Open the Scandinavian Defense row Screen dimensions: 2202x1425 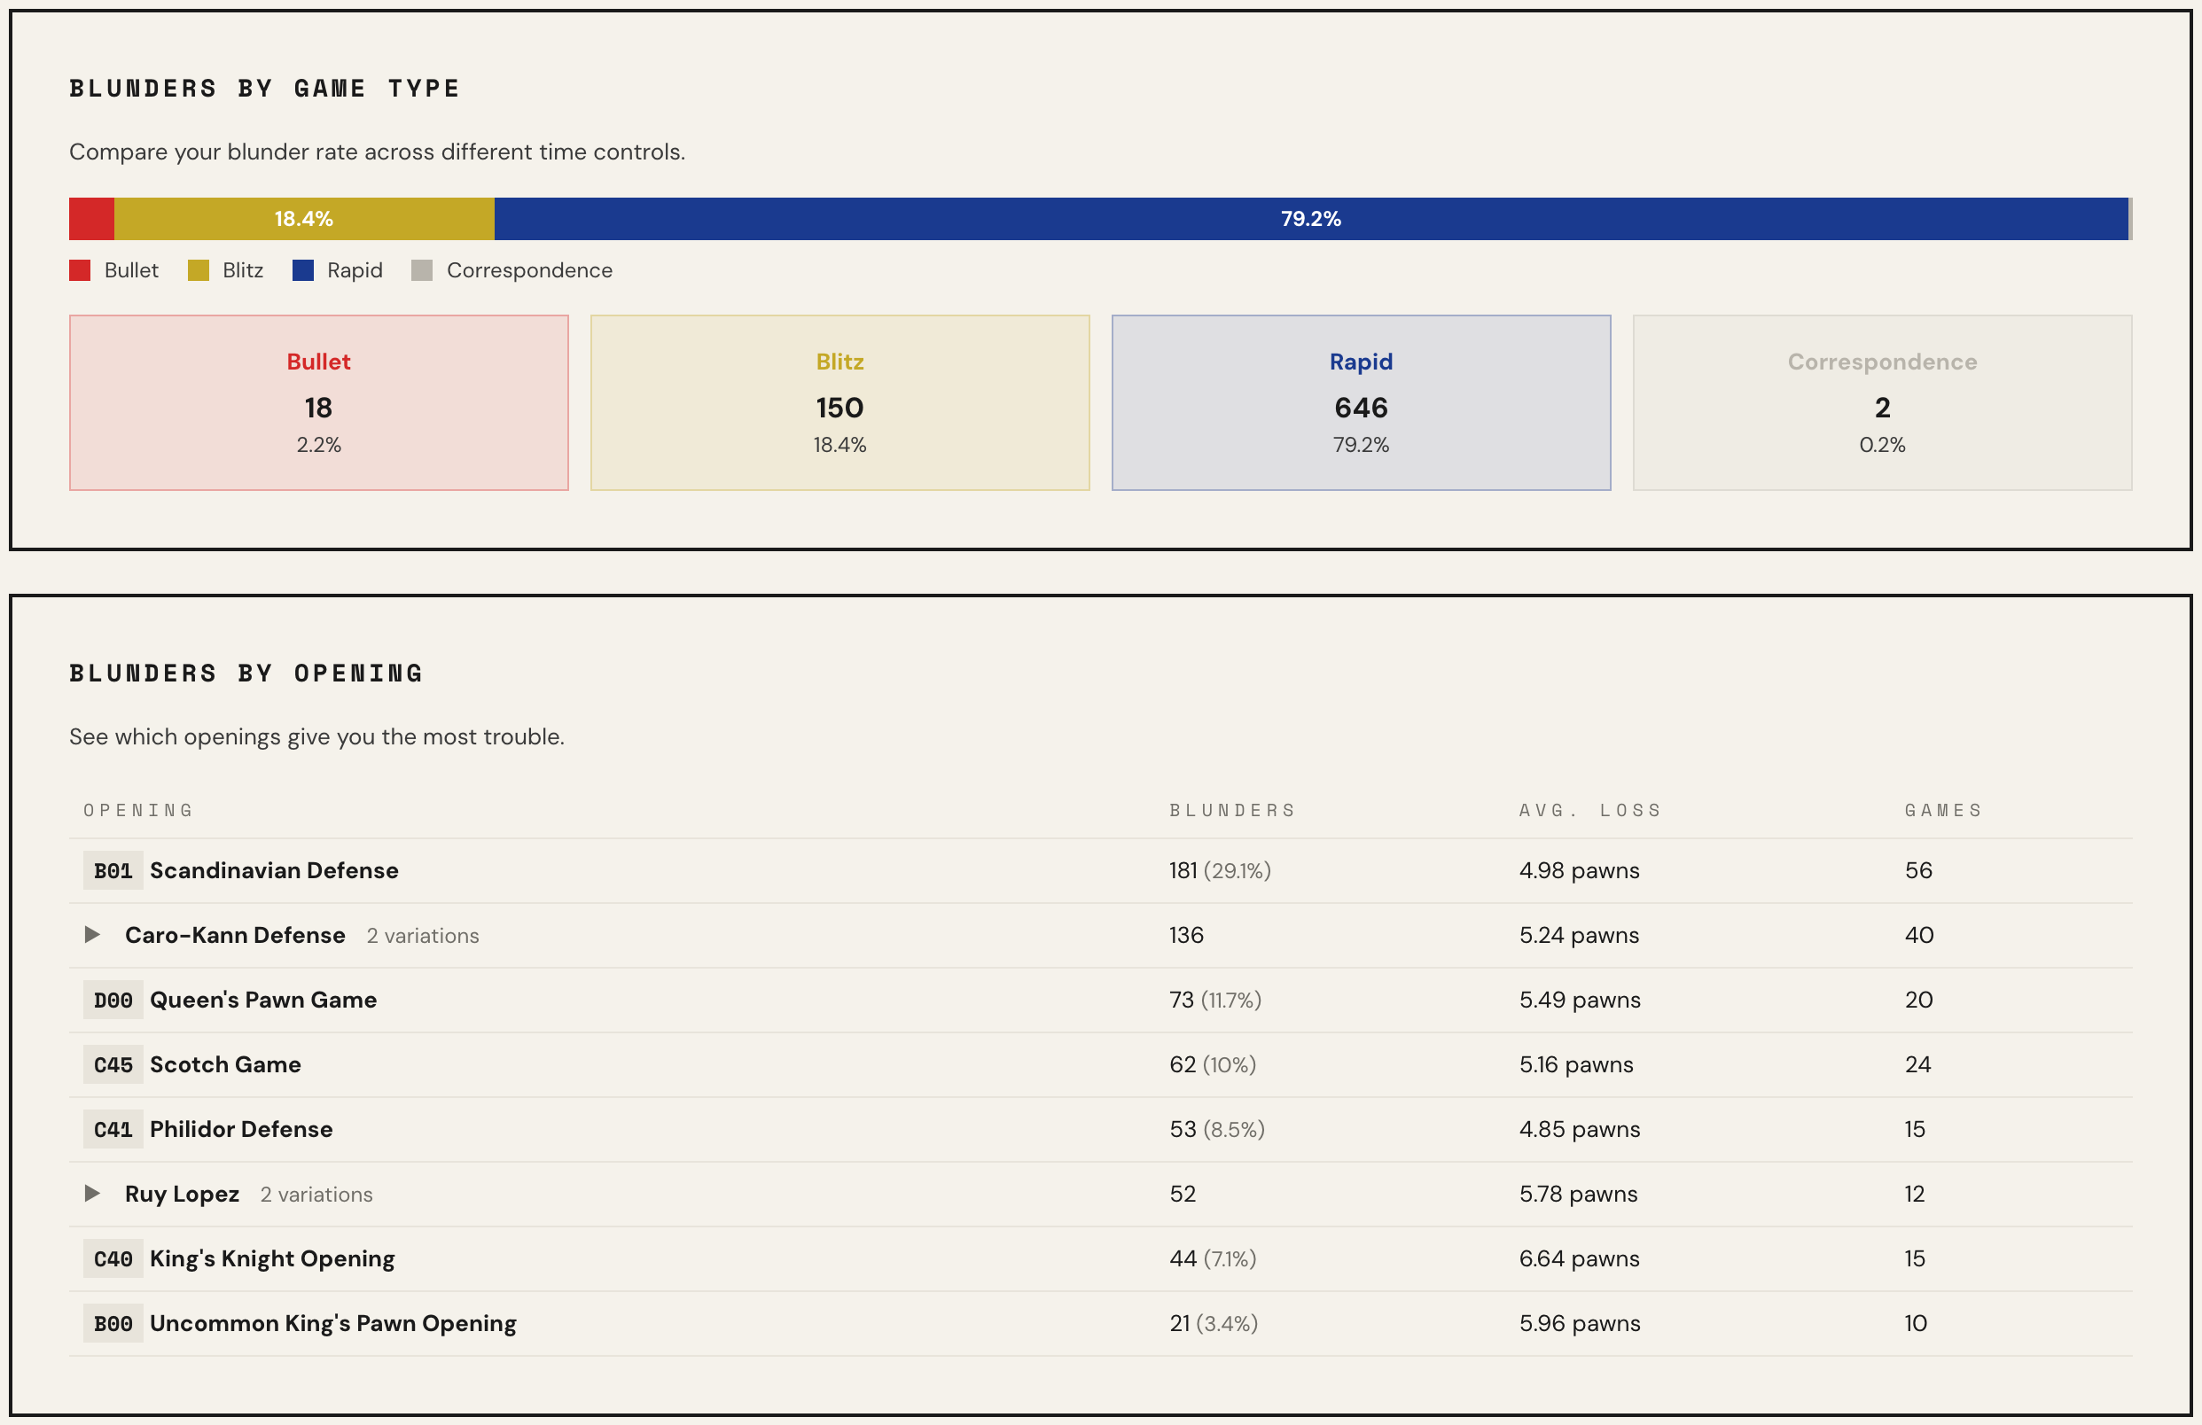tap(274, 870)
